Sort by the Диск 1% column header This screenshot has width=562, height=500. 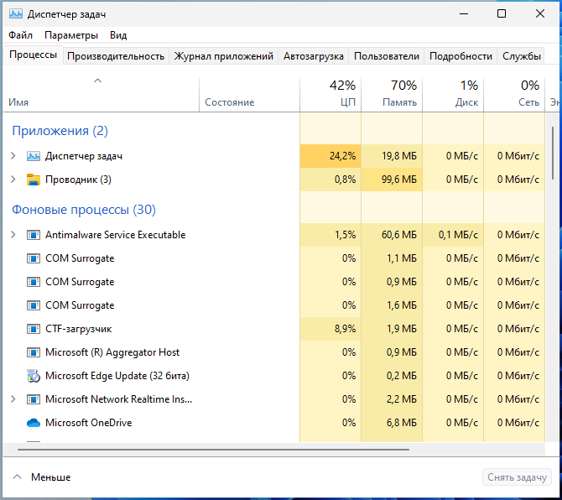click(x=453, y=94)
